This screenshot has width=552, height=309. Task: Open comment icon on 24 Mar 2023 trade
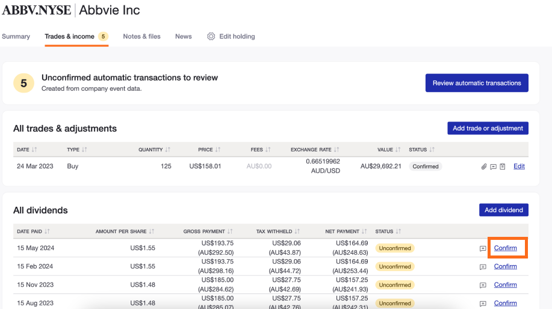point(493,167)
